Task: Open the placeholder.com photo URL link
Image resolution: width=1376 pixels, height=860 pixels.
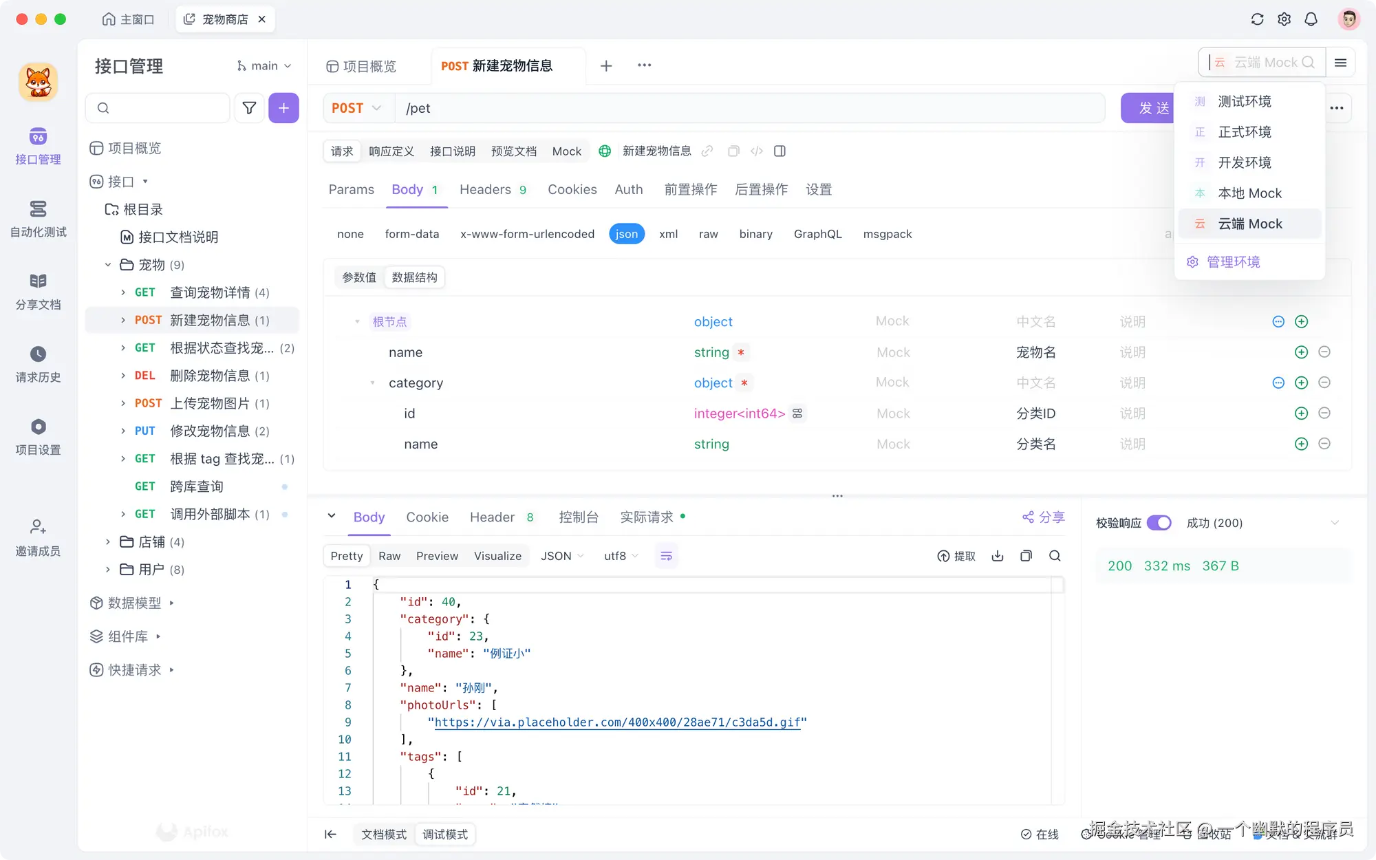Action: pyautogui.click(x=618, y=722)
